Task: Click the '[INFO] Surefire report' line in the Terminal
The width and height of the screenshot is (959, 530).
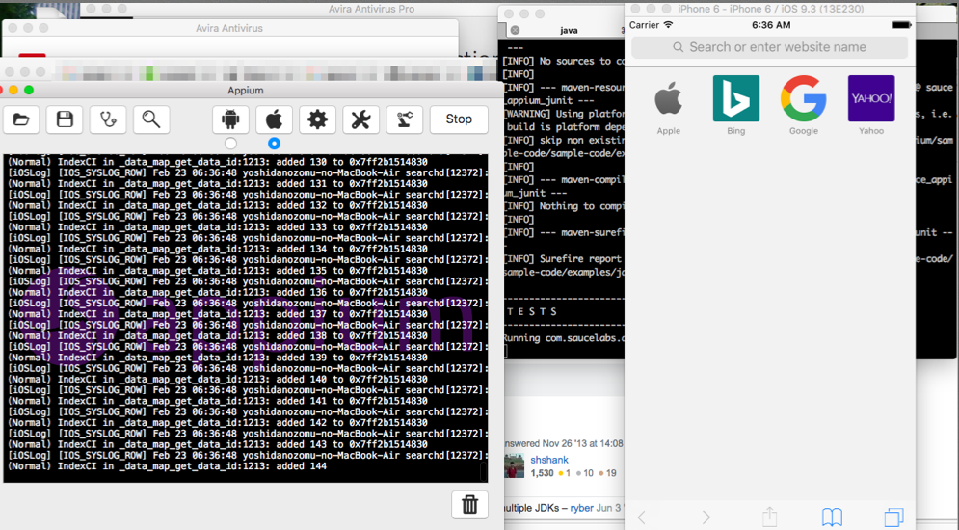Action: (x=563, y=259)
